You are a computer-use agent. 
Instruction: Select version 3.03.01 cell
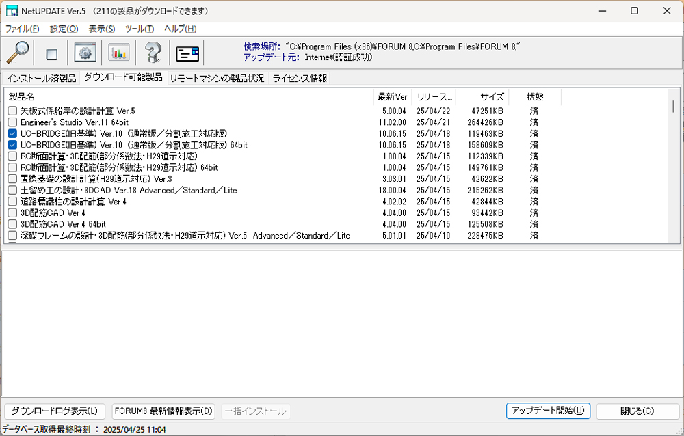point(395,179)
